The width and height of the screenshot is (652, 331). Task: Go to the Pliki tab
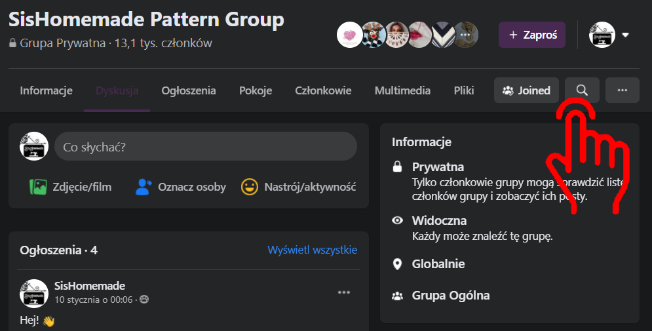coord(463,90)
